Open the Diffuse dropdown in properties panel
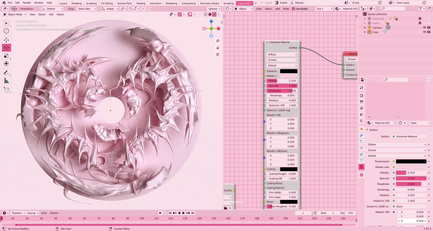 396,145
